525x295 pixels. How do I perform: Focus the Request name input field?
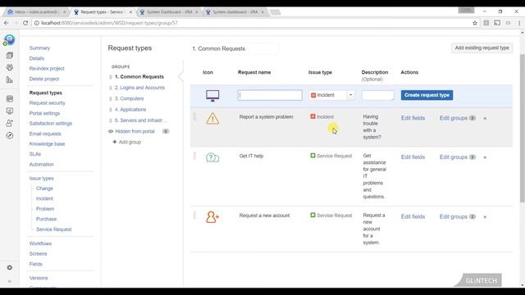270,95
